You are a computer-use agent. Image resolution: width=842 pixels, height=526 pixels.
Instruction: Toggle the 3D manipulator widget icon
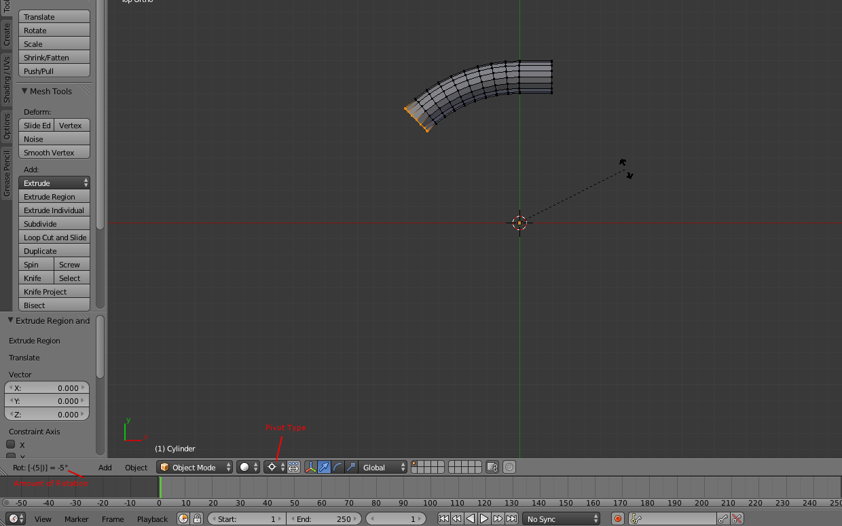tap(311, 467)
